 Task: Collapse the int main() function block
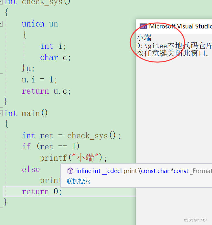(x=1, y=113)
